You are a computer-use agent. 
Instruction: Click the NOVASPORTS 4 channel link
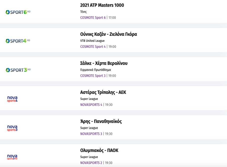(91, 105)
